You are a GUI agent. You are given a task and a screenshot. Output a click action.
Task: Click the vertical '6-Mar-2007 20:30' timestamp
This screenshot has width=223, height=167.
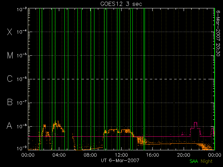[218, 33]
